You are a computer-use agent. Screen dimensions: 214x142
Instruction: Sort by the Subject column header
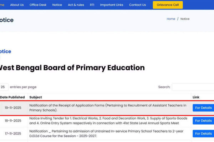coord(36,97)
